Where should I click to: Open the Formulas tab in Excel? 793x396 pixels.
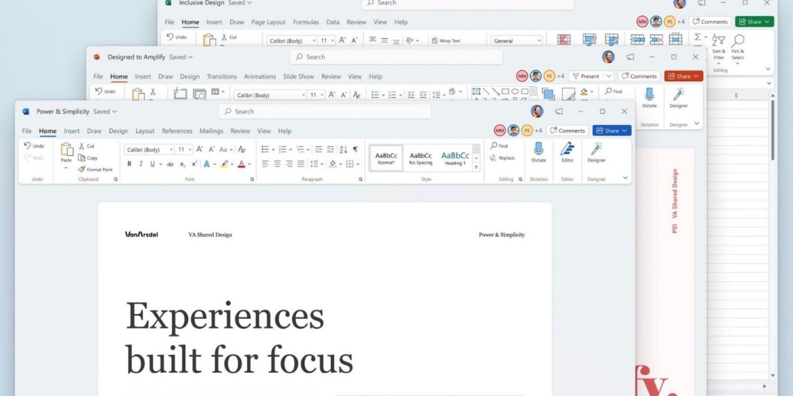[x=306, y=22]
